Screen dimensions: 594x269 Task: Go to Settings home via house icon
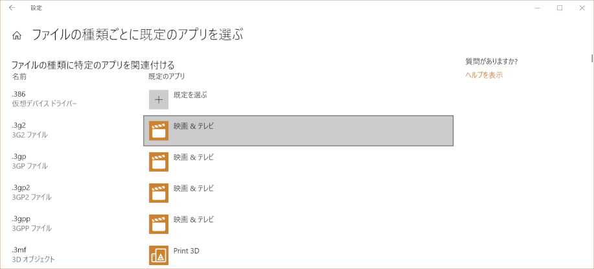[16, 36]
